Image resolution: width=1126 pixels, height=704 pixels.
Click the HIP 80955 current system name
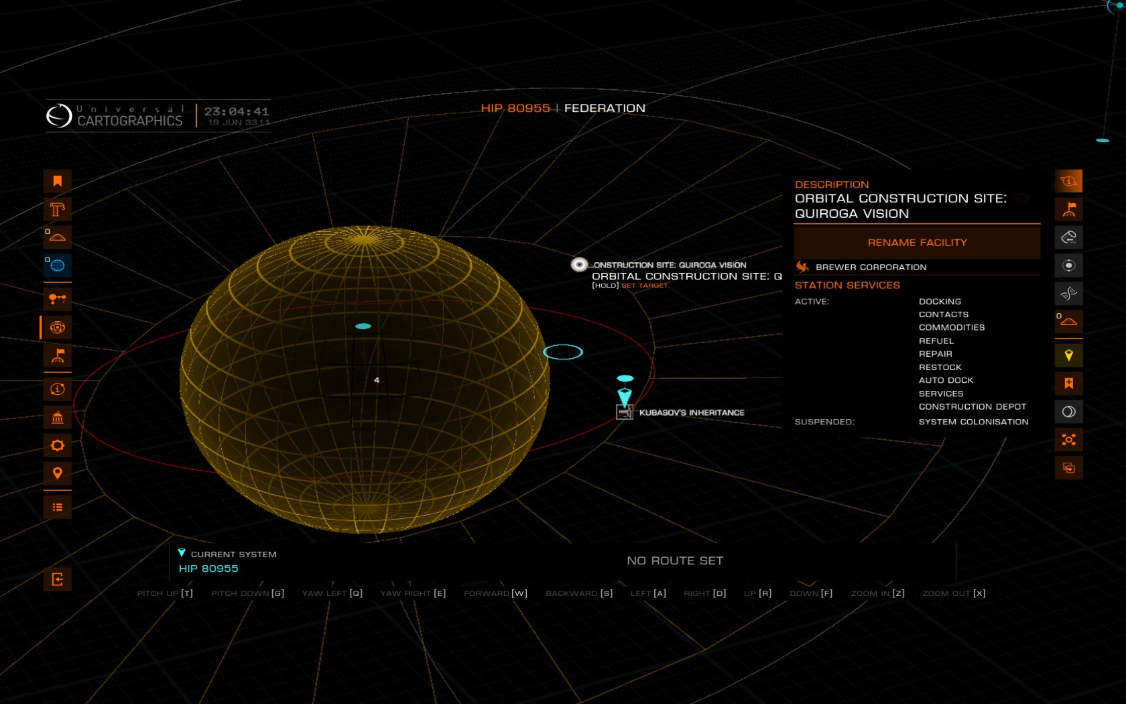point(208,569)
